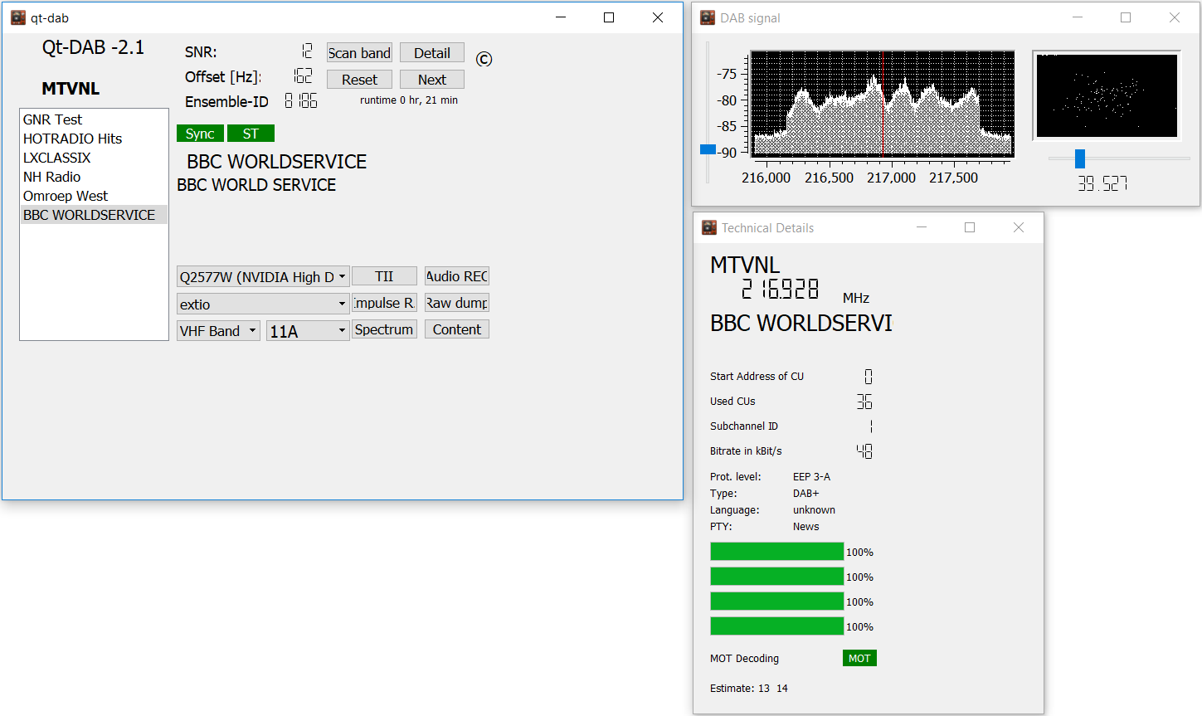Open the audio output device dropdown

click(x=263, y=277)
